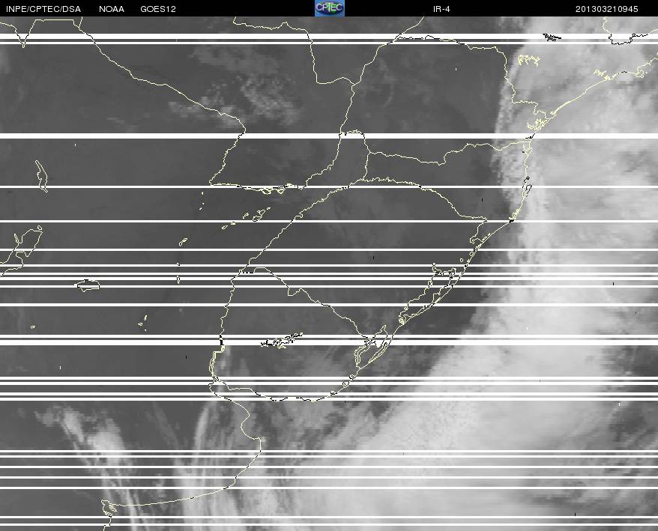Select the INPE/CPTEC/DSA header label
Viewport: 658px width, 531px height.
[43, 9]
